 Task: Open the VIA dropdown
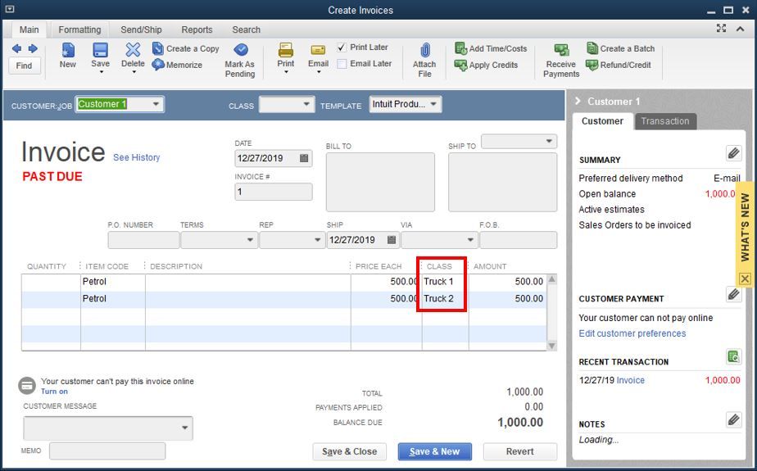470,240
